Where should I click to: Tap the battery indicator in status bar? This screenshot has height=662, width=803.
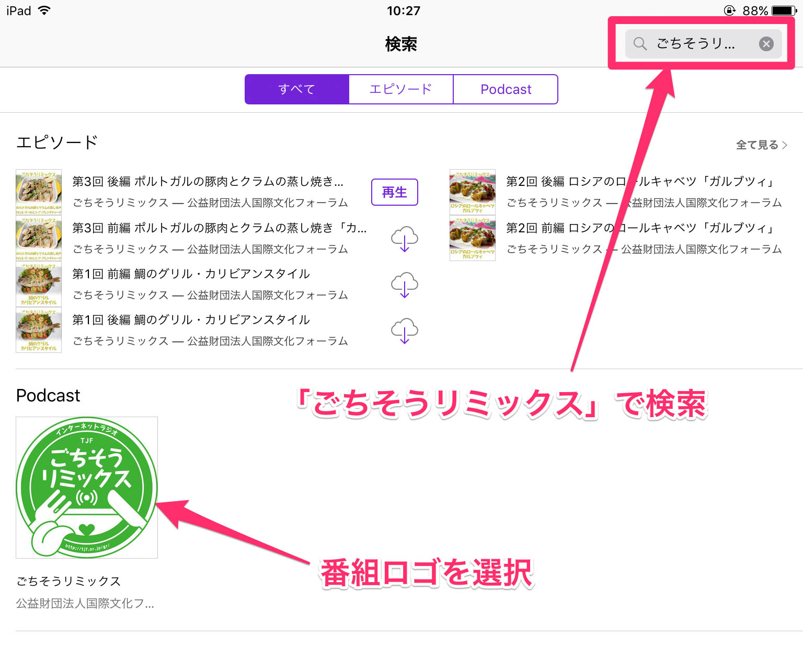pos(784,10)
